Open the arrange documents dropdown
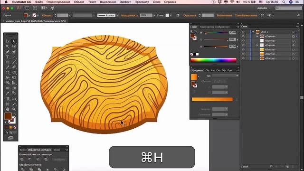Image resolution: width=304 pixels, height=171 pixels. coord(44,8)
